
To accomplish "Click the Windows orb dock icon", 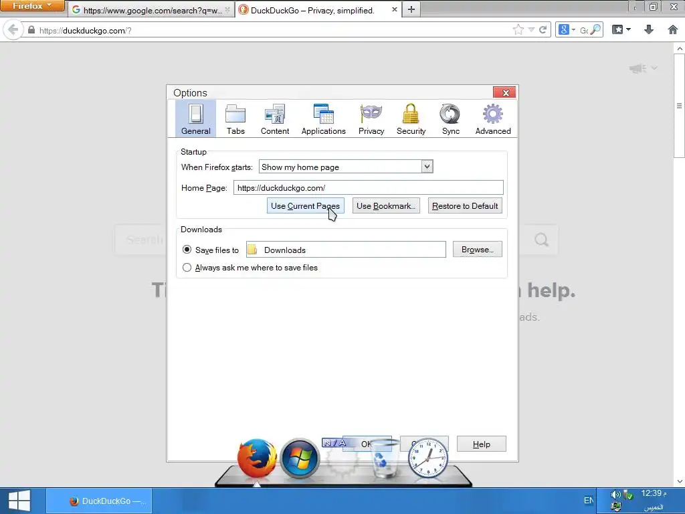I will click(299, 458).
